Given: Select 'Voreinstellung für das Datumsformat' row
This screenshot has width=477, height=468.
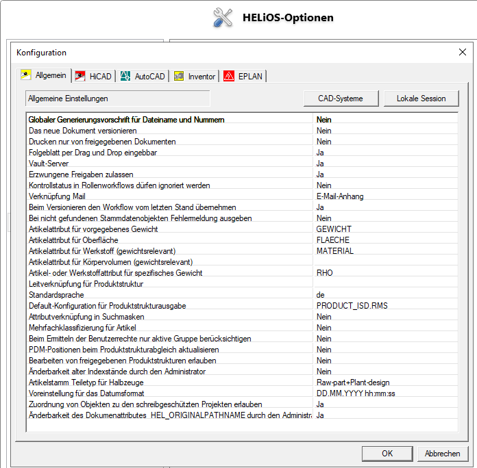Looking at the screenshot, I should (243, 393).
